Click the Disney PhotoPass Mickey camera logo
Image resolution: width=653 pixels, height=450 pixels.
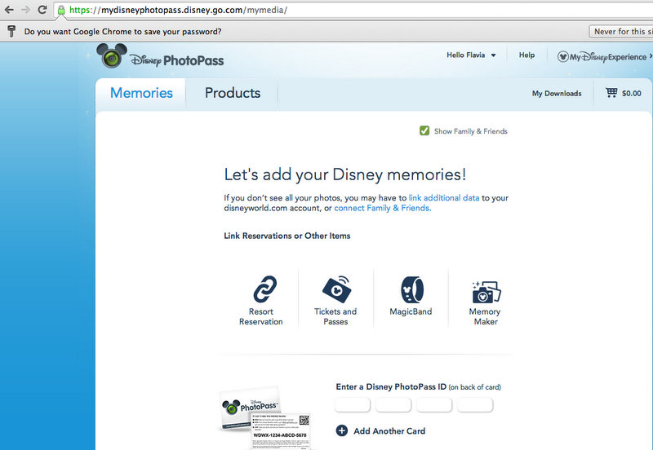coord(112,55)
